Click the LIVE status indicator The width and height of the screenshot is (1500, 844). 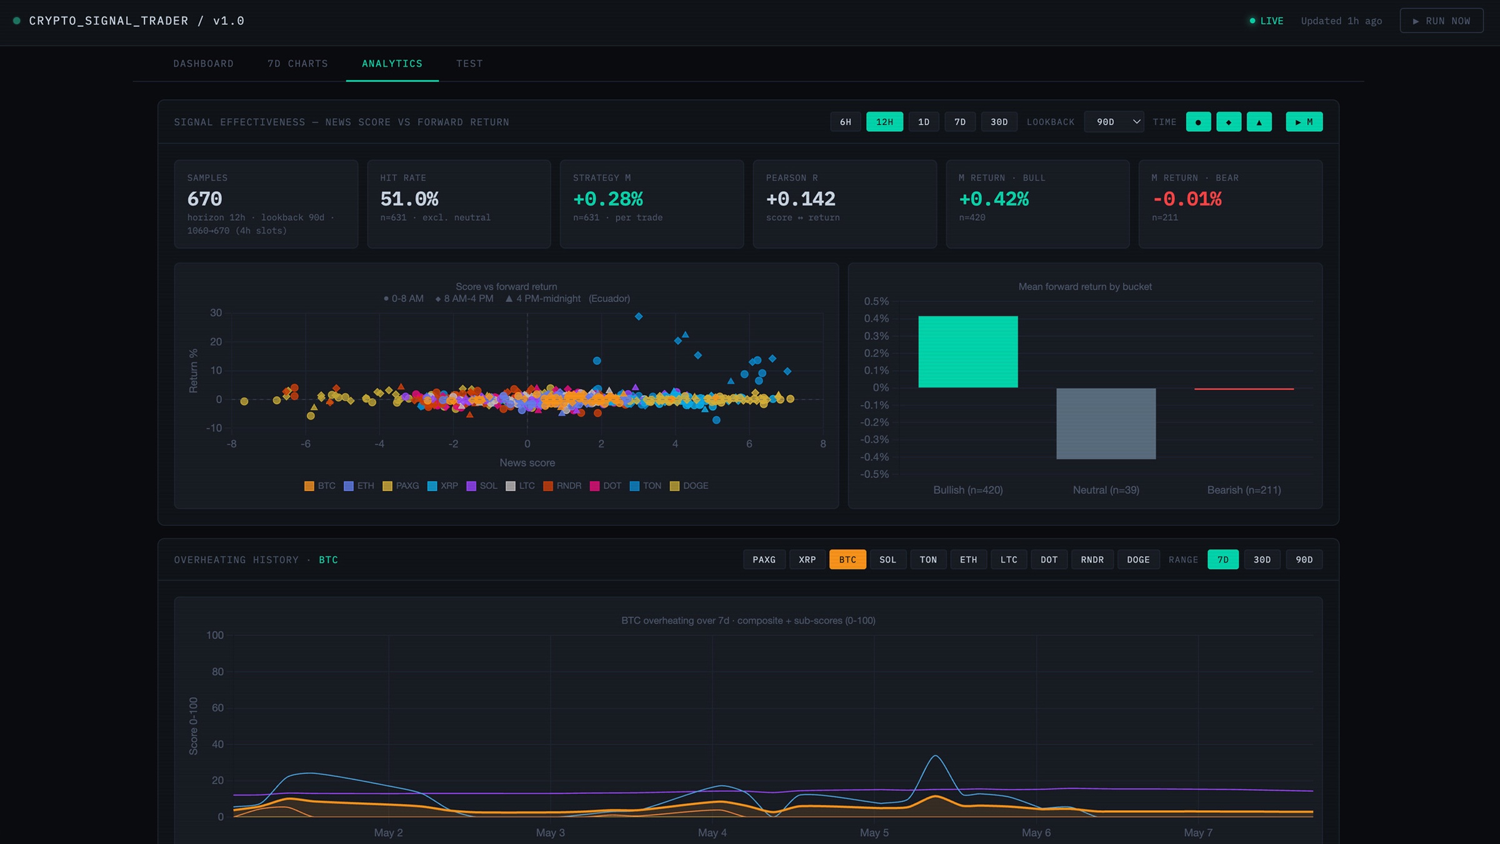pos(1266,21)
